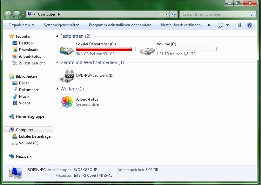The image size is (261, 185).
Task: Select the Volume (E:) drive icon
Action: [147, 51]
